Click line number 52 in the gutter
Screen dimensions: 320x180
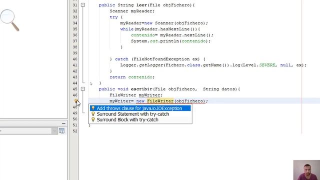[x=75, y=131]
